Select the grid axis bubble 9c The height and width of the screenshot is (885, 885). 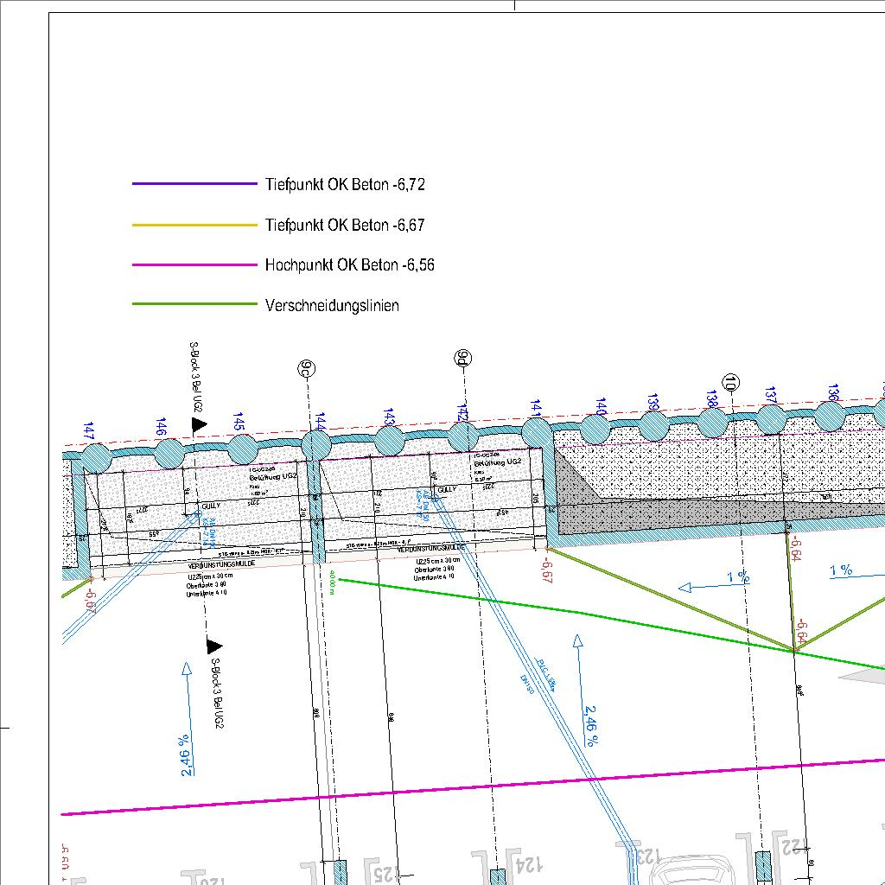pos(306,369)
